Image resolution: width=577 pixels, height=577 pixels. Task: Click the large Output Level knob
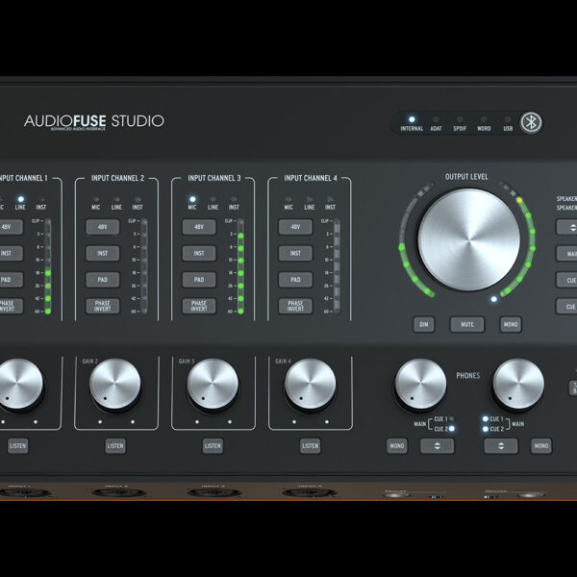469,239
